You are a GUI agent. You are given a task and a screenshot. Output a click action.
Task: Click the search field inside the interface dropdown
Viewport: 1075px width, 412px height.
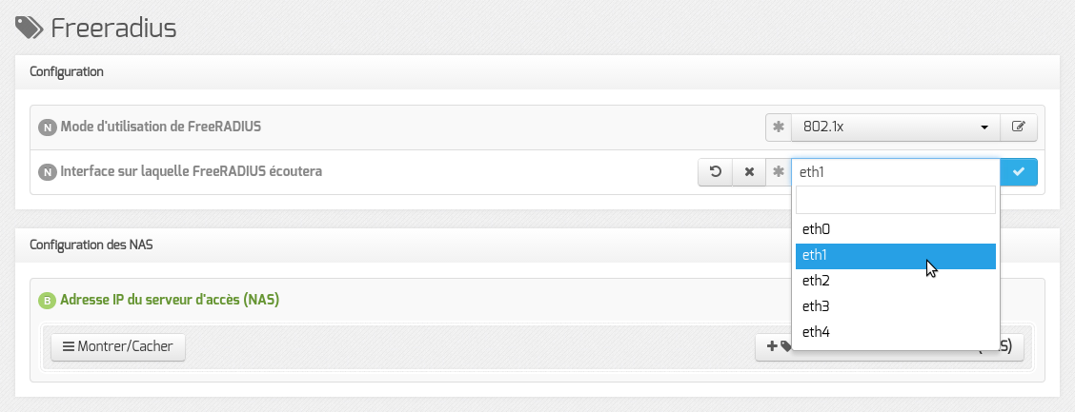[x=896, y=200]
